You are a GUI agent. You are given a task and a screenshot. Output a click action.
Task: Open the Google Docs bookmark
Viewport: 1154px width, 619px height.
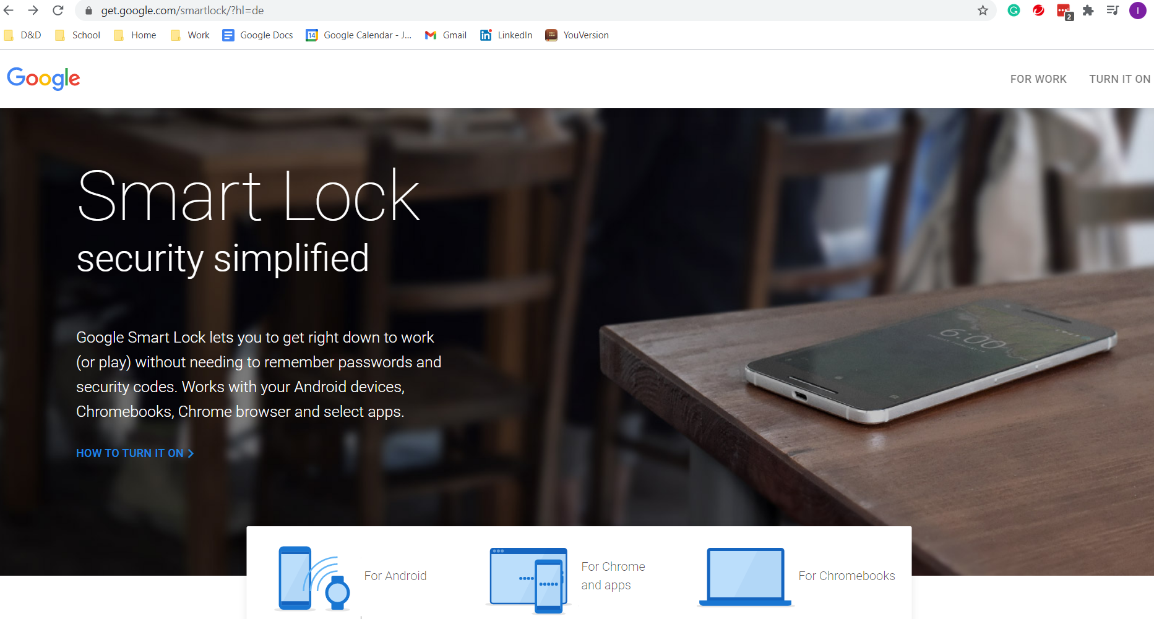258,35
